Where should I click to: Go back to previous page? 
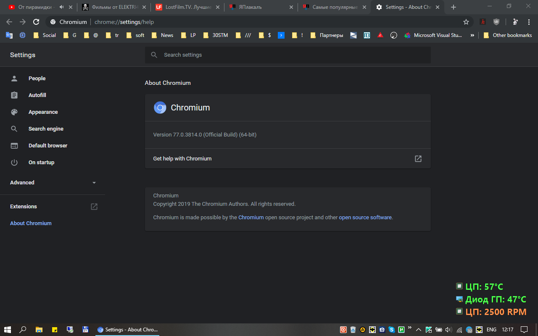coord(9,22)
